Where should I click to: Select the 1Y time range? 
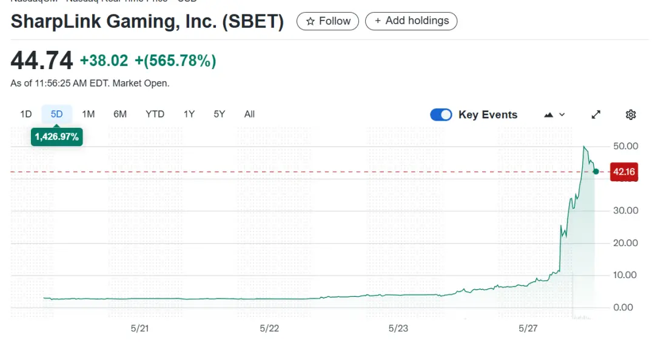[189, 114]
